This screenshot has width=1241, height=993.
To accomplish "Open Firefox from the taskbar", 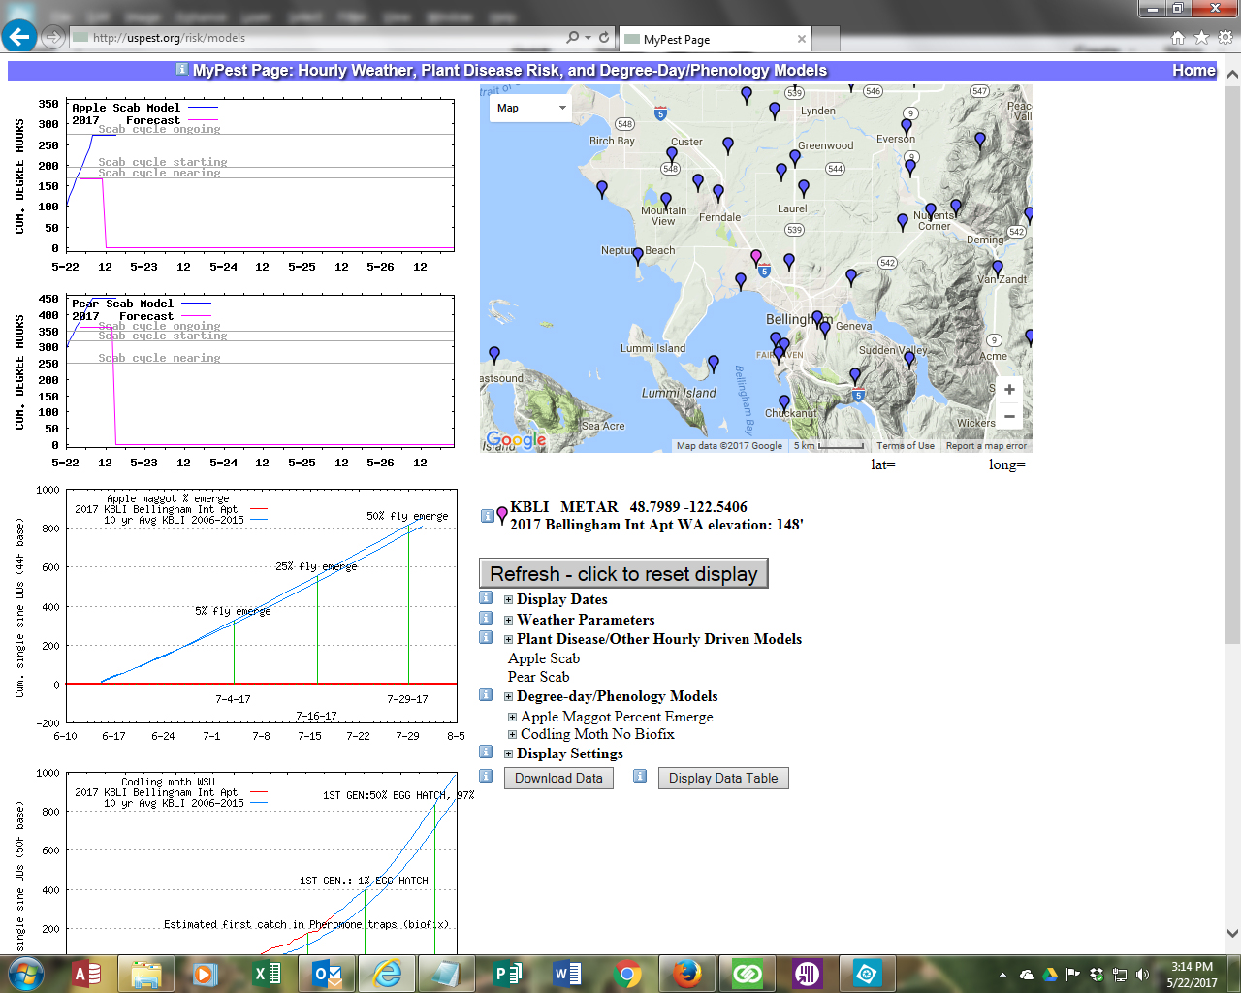I will (x=687, y=974).
